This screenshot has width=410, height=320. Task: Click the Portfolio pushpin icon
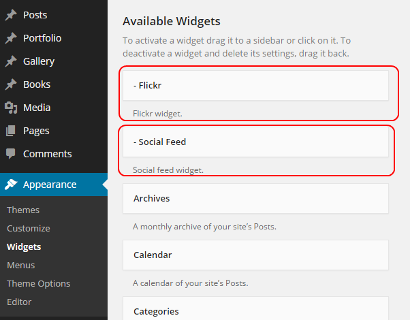click(11, 38)
